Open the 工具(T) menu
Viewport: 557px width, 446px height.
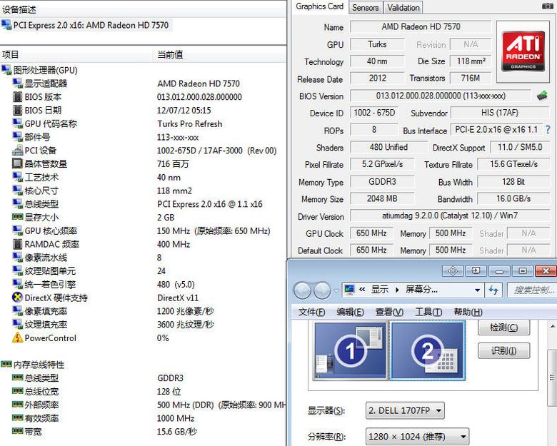click(x=428, y=312)
